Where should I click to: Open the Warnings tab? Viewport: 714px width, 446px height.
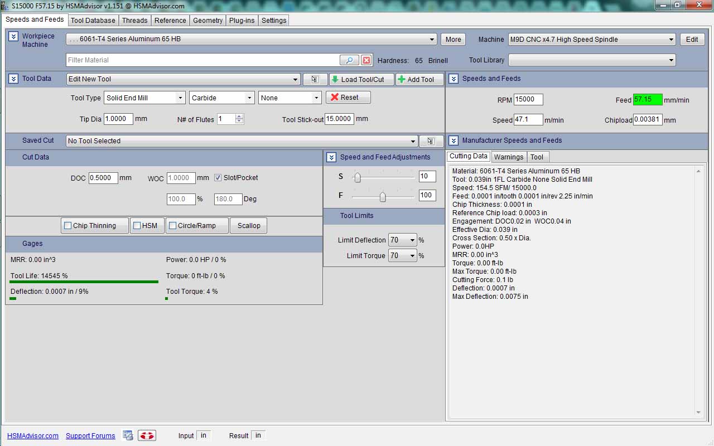(508, 157)
